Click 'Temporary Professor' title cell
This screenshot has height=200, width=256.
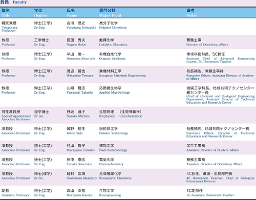point(9,29)
